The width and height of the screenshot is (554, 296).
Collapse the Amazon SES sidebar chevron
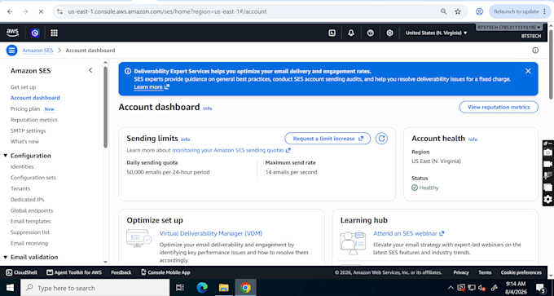point(90,70)
